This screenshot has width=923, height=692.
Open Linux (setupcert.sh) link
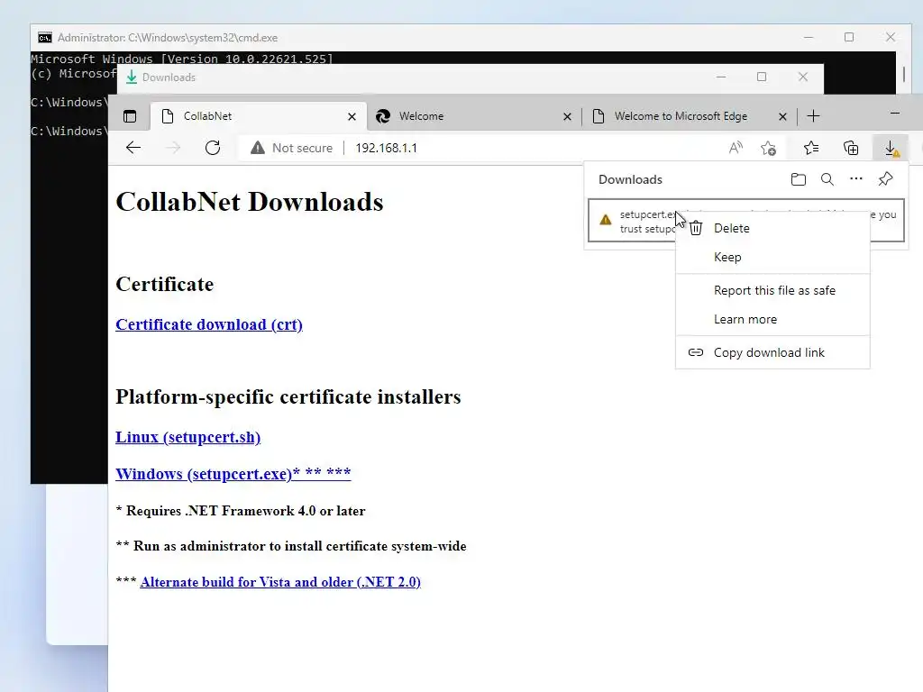point(187,437)
